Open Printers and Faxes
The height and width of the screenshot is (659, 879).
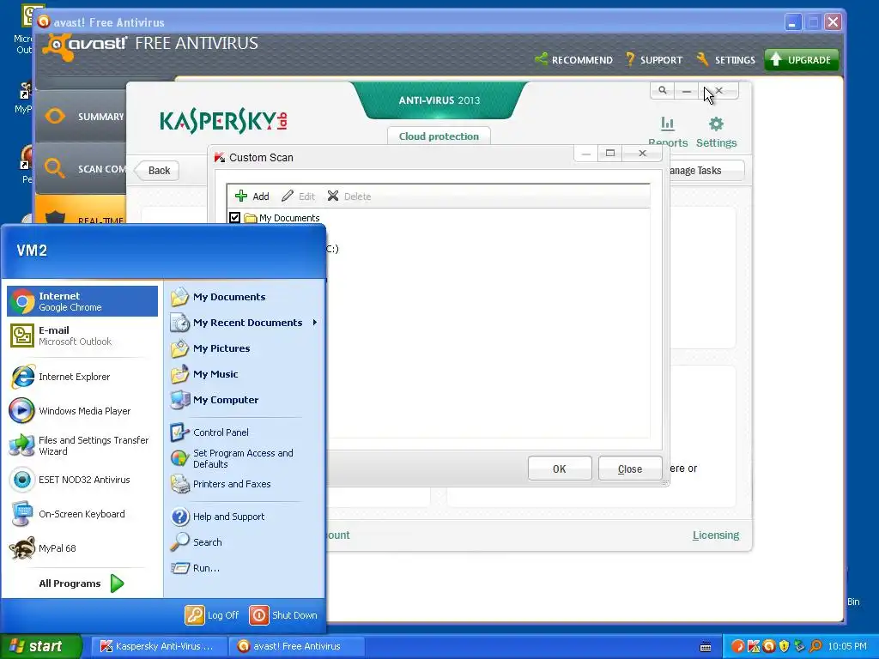pyautogui.click(x=244, y=484)
